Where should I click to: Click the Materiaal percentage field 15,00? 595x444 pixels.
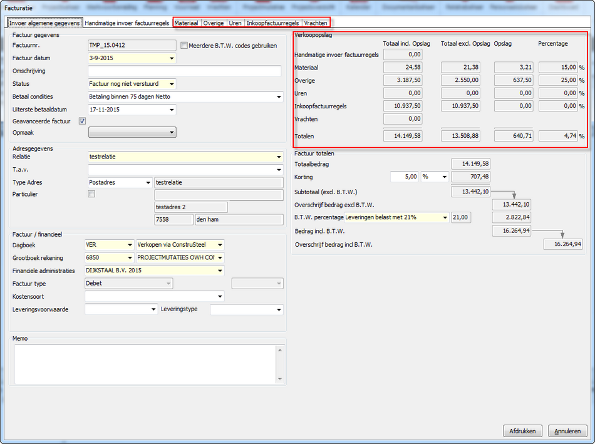click(558, 68)
